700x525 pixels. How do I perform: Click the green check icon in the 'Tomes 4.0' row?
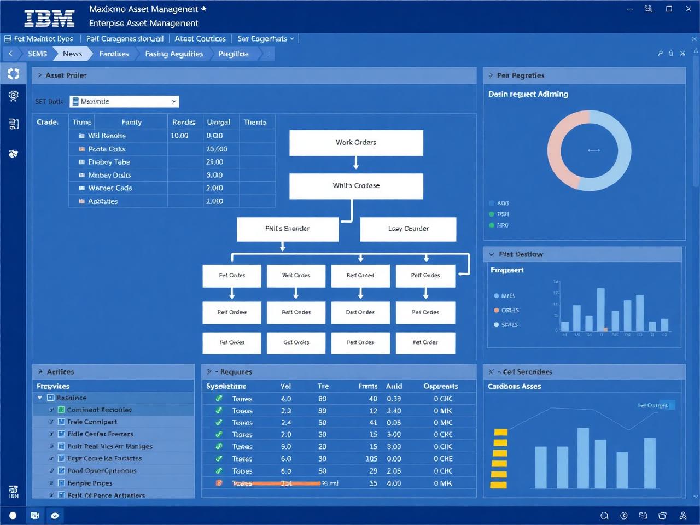pos(219,399)
